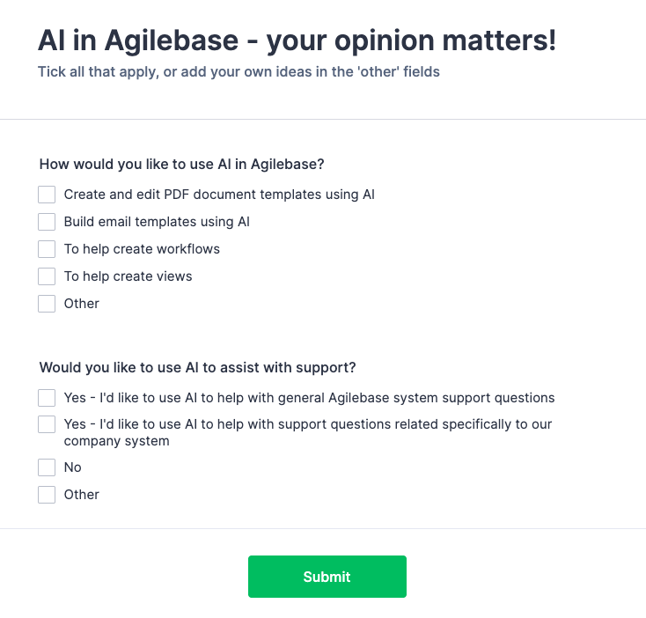Select the 'To help create views' checkbox
This screenshot has width=646, height=618.
[47, 276]
